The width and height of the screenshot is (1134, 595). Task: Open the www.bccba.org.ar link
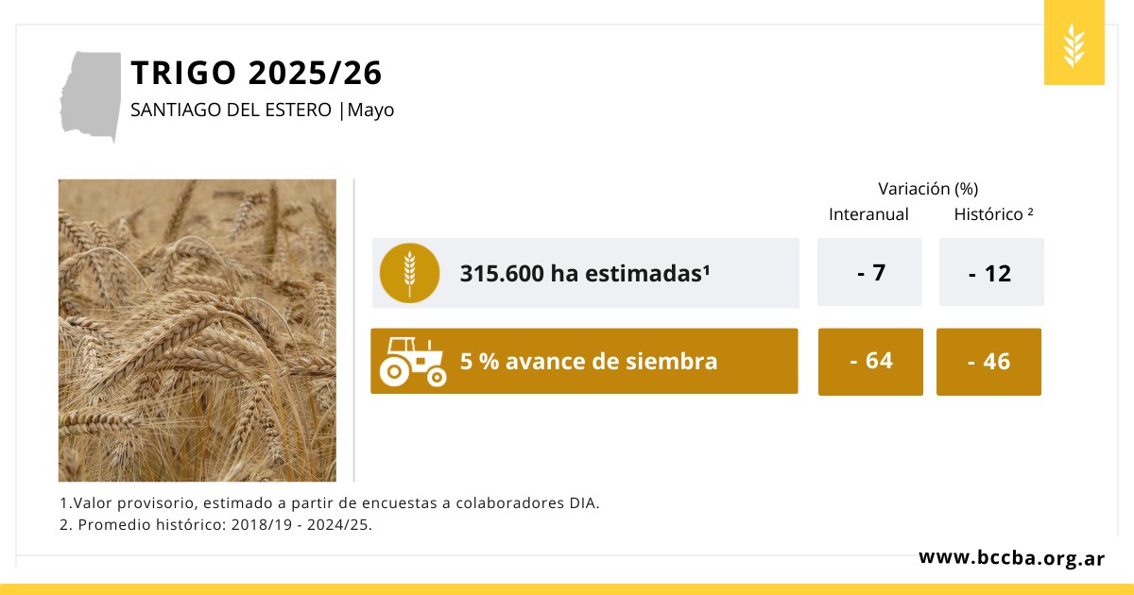click(1011, 557)
